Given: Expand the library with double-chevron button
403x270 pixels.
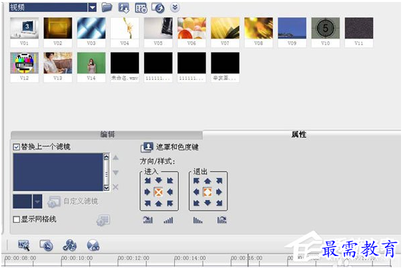Looking at the screenshot, I should pyautogui.click(x=175, y=7).
